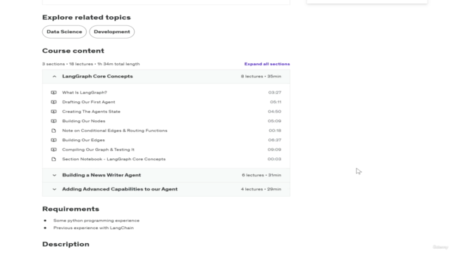Click the video icon beside Creating The Agents State

54,111
